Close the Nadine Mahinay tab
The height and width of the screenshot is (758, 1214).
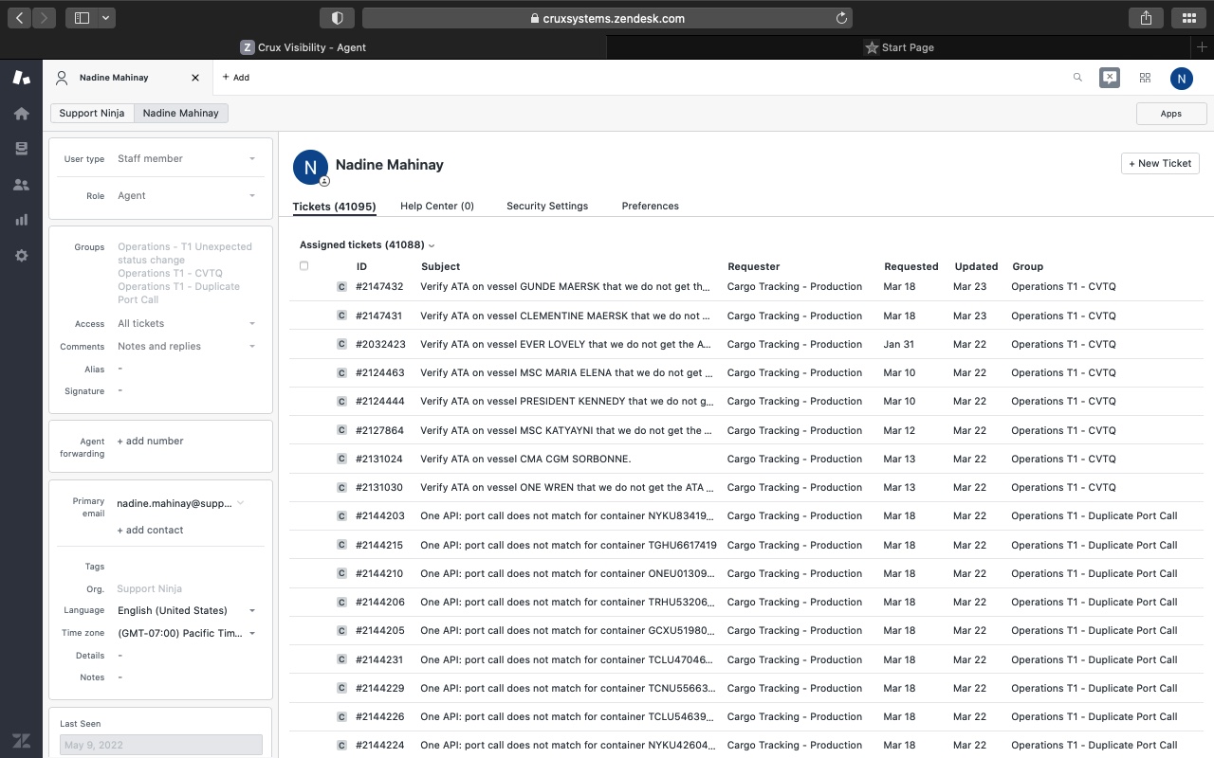[x=195, y=78]
